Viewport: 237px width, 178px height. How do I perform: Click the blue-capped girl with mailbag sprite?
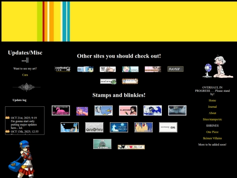[21, 159]
